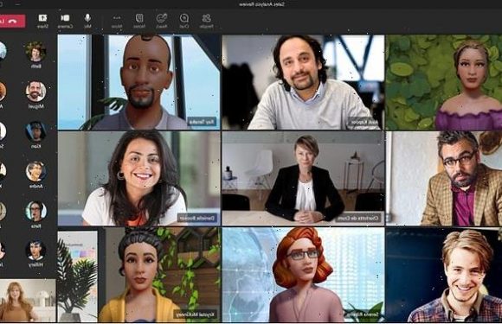
Task: Click the Sales Analysis Review window title
Action: click(x=262, y=4)
